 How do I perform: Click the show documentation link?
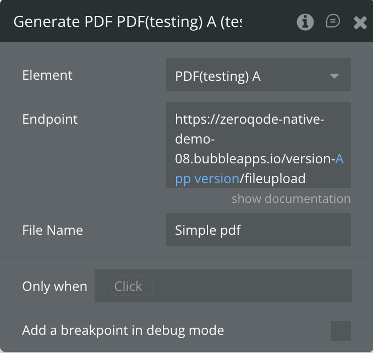[x=291, y=198]
